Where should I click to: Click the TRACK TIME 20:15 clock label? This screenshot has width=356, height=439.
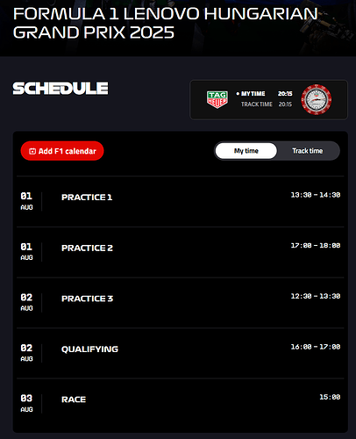(x=267, y=104)
